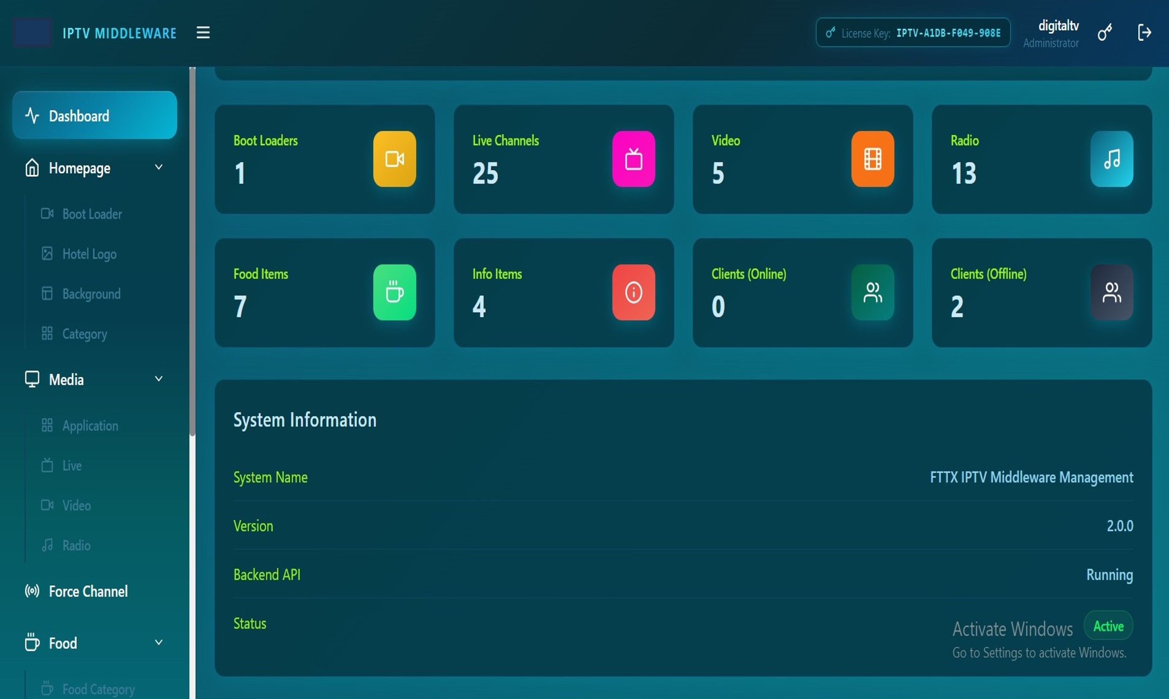Click the Media monitor icon
Screen dimensions: 1169x699
point(32,379)
